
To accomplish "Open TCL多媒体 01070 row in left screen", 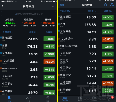I will click(29, 62).
